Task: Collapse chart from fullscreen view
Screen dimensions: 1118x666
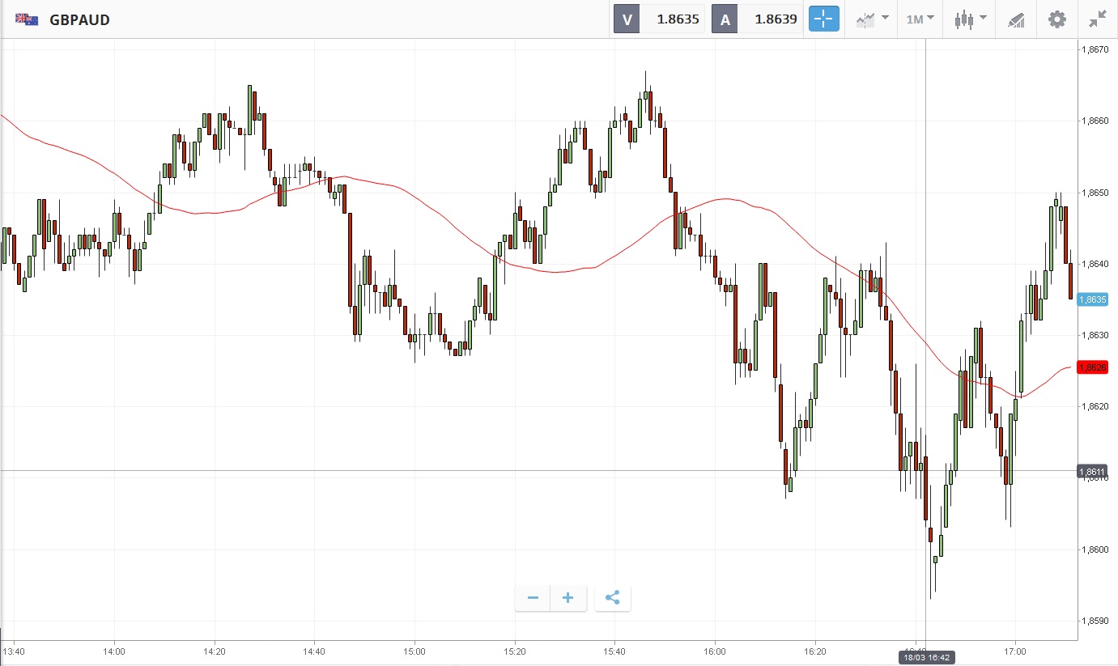Action: click(1098, 19)
